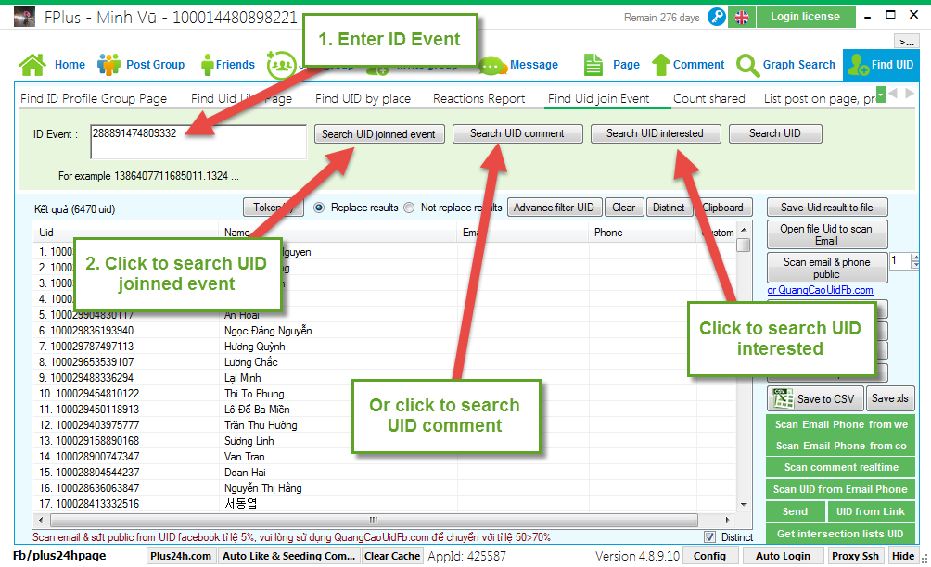Switch to Reactions Report tab
The width and height of the screenshot is (931, 567).
tap(478, 98)
